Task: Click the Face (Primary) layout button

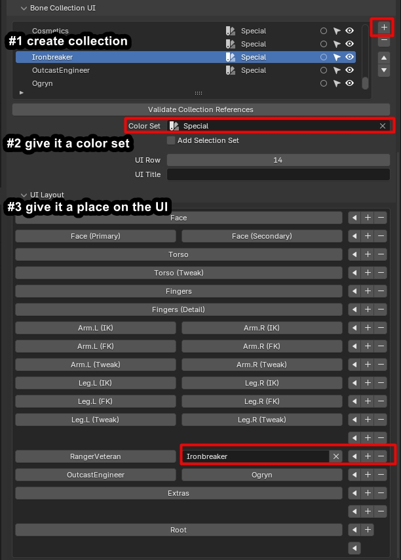Action: click(96, 236)
